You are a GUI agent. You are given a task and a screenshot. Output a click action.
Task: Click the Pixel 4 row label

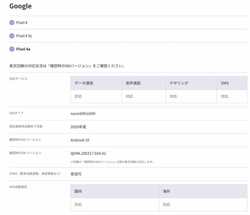pyautogui.click(x=22, y=22)
